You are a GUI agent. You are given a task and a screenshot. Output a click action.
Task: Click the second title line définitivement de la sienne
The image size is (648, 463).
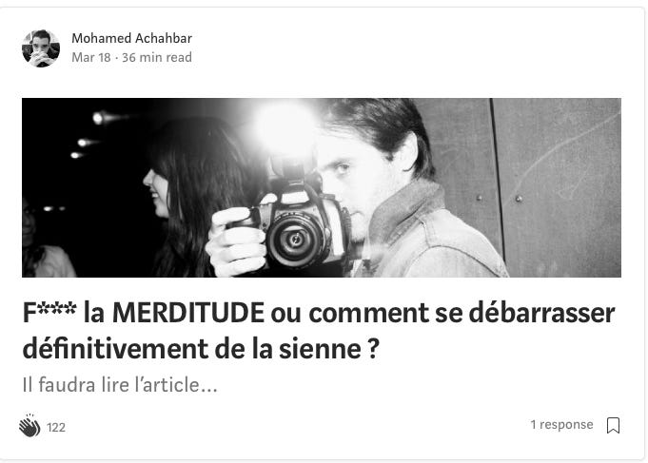[x=201, y=349]
